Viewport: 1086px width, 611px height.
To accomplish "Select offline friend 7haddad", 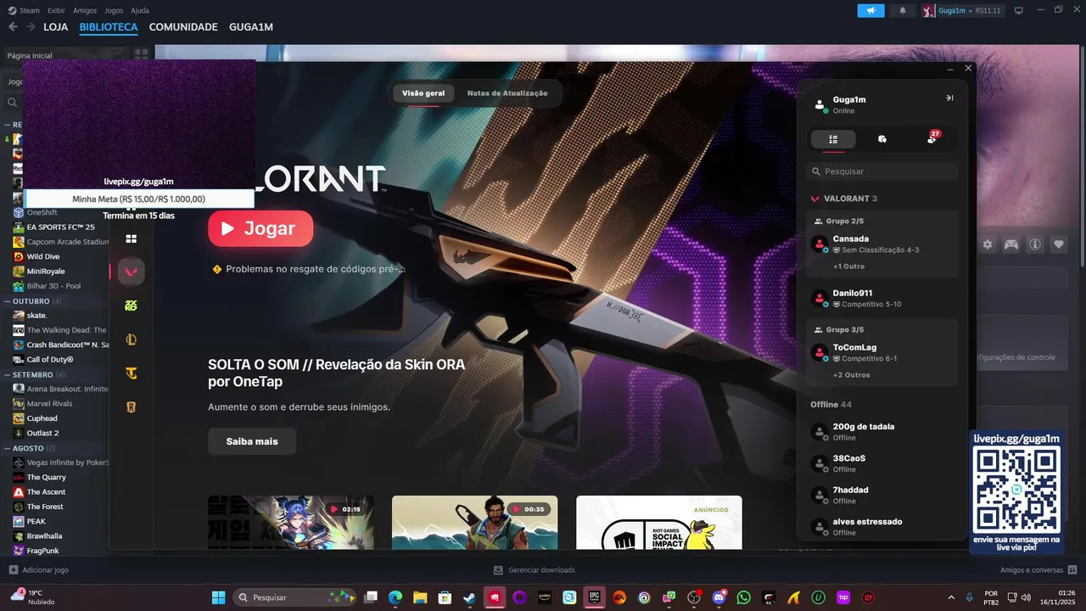I will click(x=882, y=495).
